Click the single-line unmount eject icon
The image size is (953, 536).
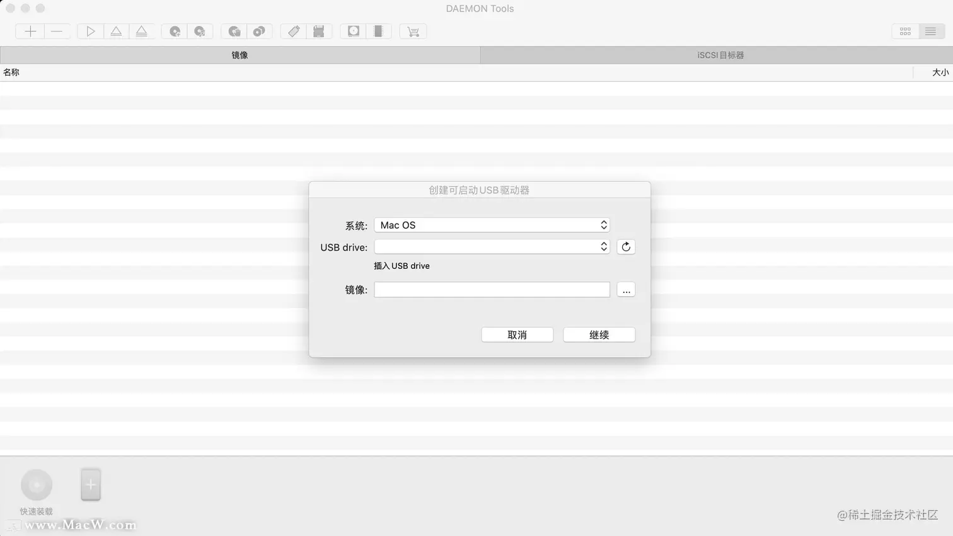pos(116,31)
